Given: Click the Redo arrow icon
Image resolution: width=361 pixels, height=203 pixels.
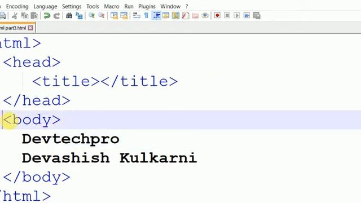Looking at the screenshot, I should pyautogui.click(x=56, y=16).
